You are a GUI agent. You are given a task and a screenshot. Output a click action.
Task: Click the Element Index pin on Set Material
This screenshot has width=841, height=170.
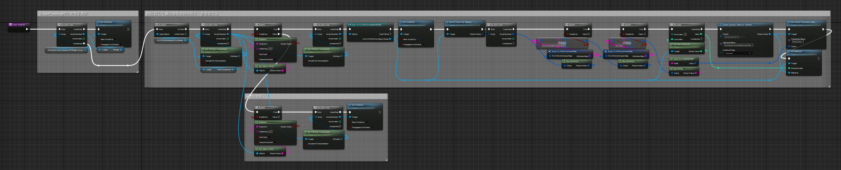click(x=789, y=68)
